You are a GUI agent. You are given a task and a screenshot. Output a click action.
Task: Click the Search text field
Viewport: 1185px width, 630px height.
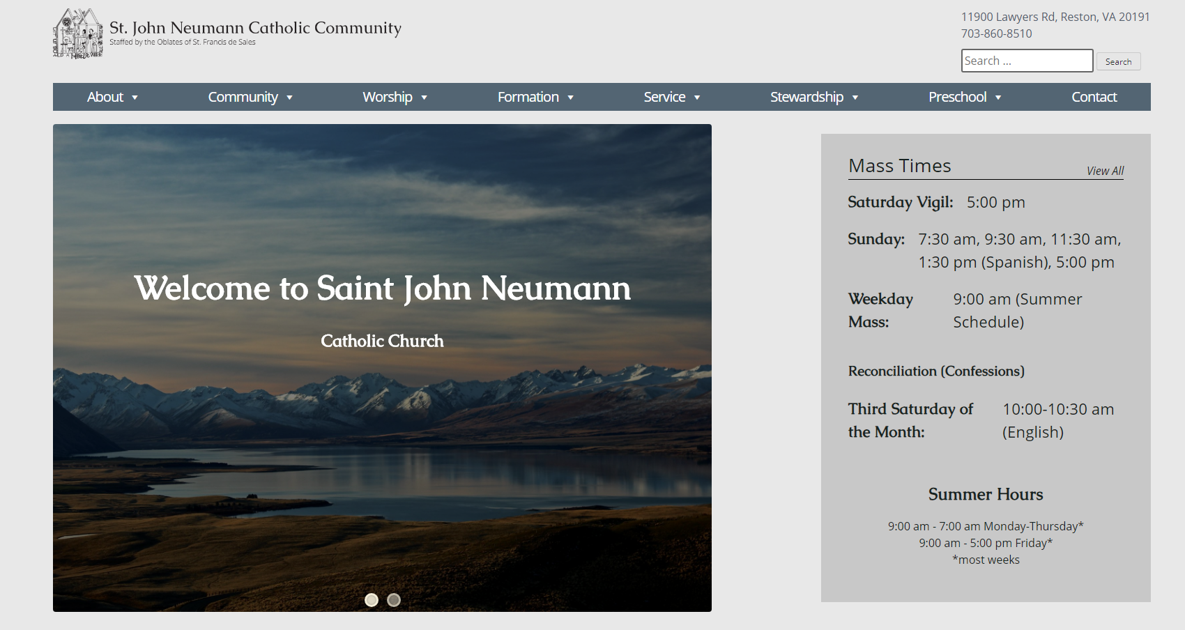coord(1026,61)
